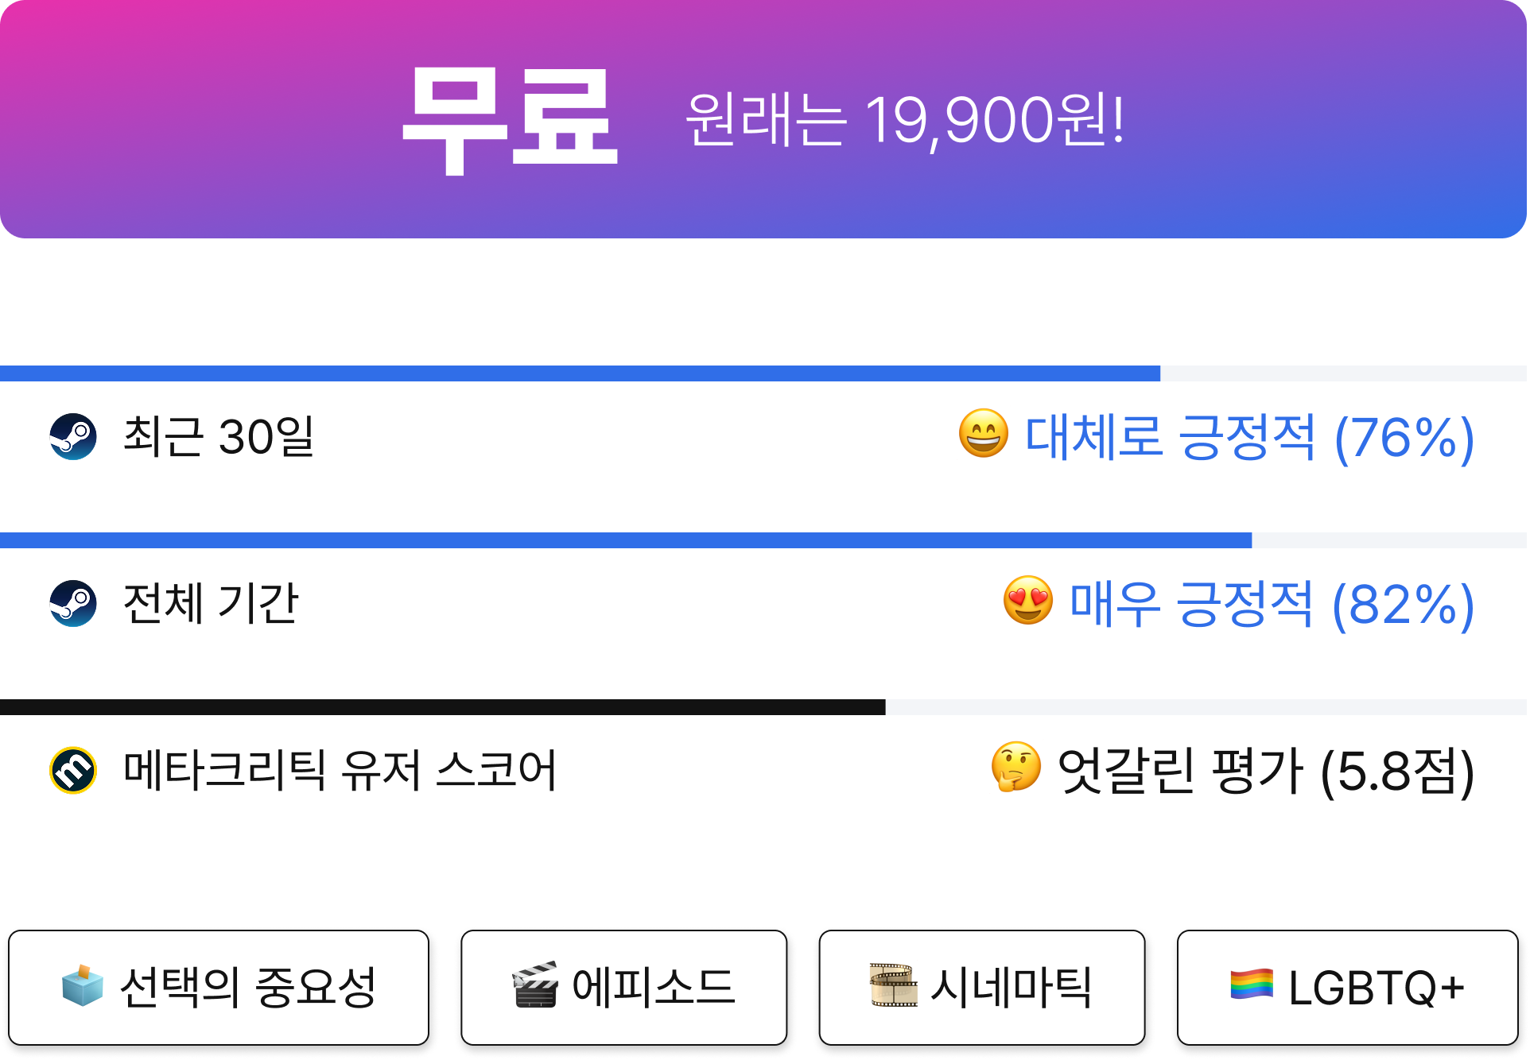
Task: Click the rainbow flag icon in LGBTQ+ tag
Action: point(1251,985)
